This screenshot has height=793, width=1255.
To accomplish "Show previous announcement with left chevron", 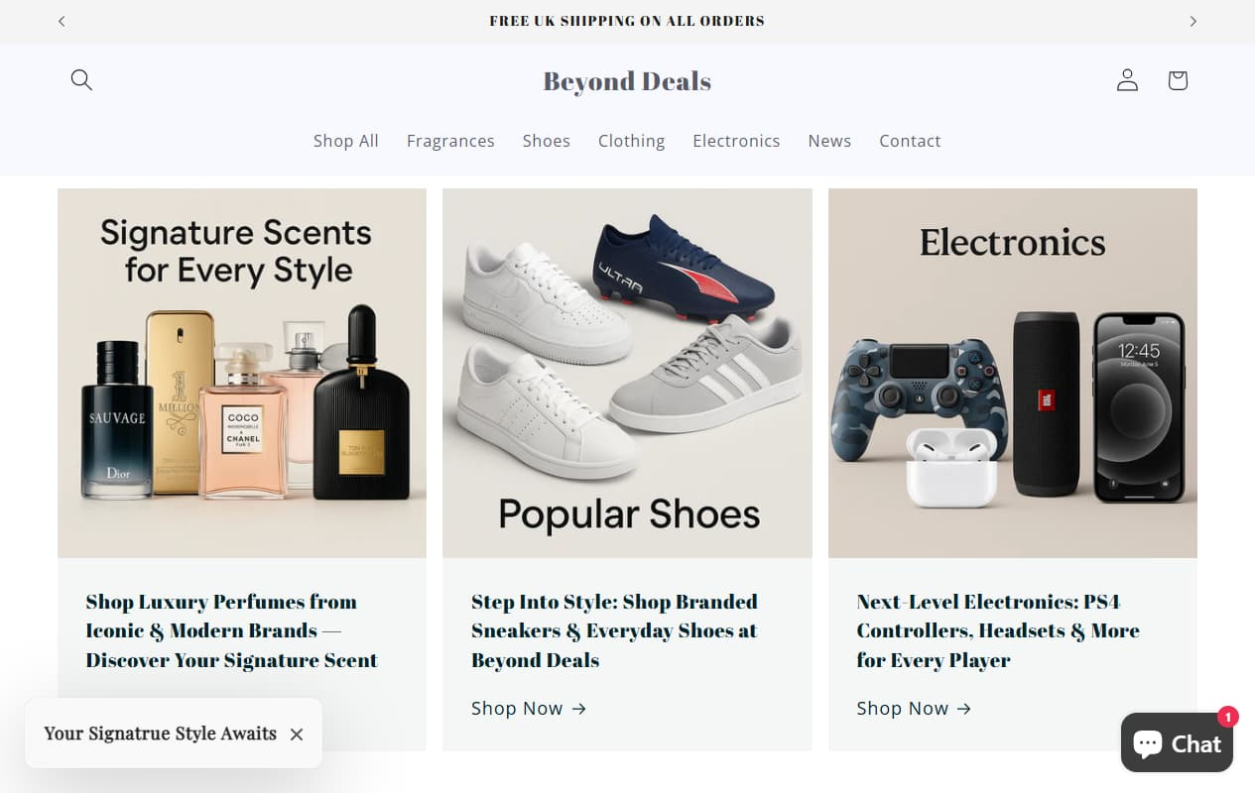I will tap(62, 21).
